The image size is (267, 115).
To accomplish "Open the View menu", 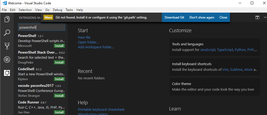I will pos(39,10).
